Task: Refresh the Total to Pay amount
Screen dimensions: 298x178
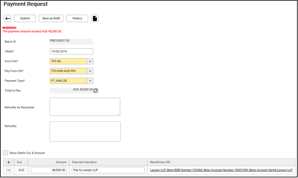Action: pos(96,91)
